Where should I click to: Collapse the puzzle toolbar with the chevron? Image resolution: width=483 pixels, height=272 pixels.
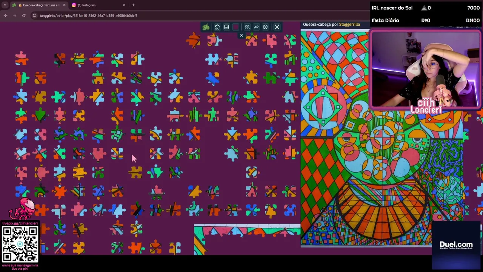click(x=241, y=36)
